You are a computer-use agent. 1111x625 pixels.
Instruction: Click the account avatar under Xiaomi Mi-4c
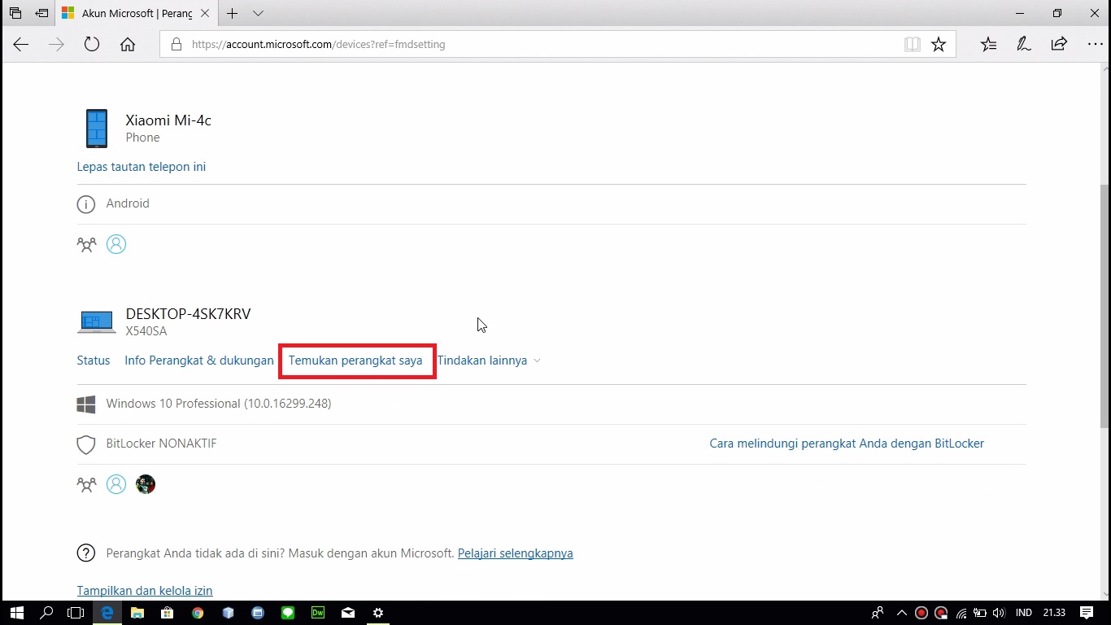click(x=116, y=244)
